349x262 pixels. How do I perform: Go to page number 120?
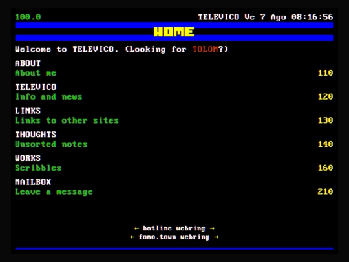tap(325, 96)
